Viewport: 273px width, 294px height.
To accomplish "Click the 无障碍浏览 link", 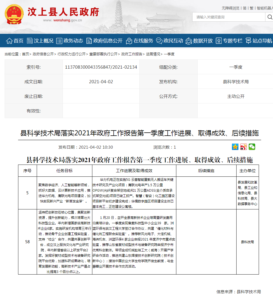I will tap(230, 8).
